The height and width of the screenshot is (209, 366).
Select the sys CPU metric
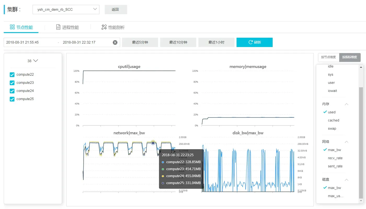tap(330, 74)
